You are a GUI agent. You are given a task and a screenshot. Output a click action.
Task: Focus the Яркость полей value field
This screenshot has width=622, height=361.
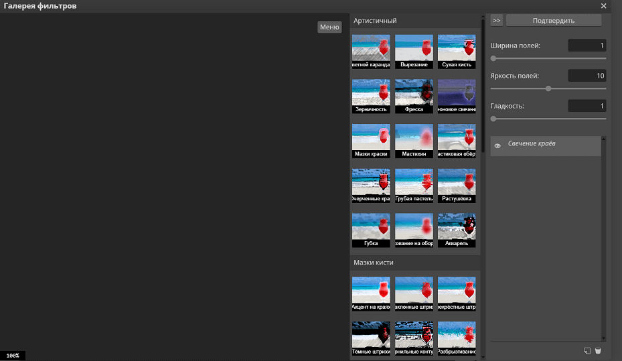587,76
